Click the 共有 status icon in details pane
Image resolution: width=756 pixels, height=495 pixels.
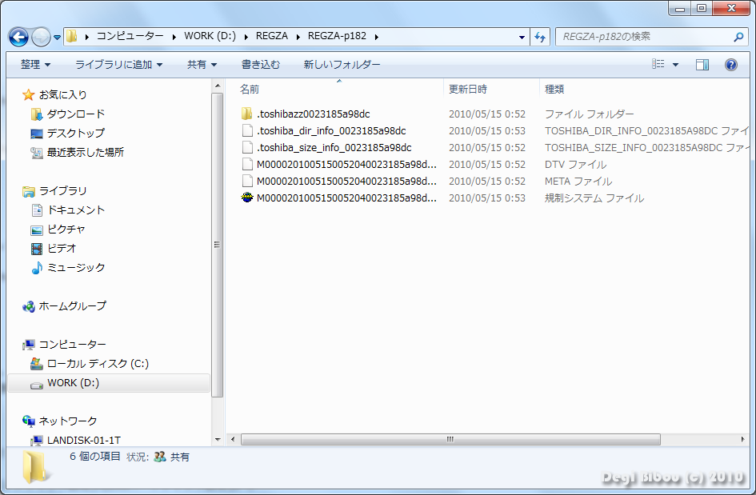tap(159, 457)
